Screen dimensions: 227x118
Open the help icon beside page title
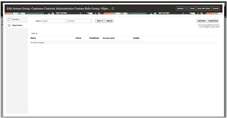click(x=113, y=9)
